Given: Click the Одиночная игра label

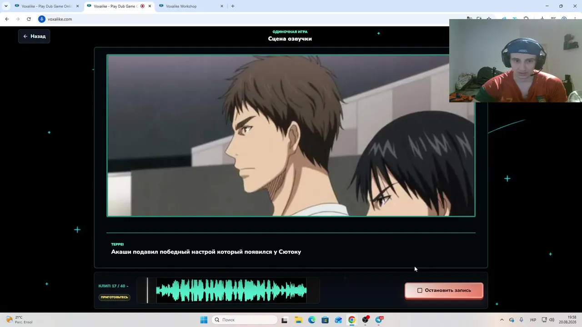Looking at the screenshot, I should click(290, 32).
